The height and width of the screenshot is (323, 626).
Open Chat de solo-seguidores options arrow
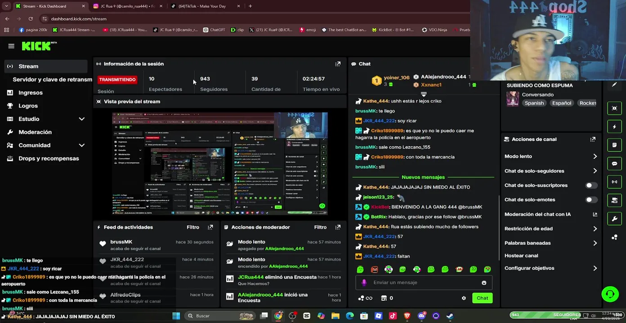coord(595,171)
